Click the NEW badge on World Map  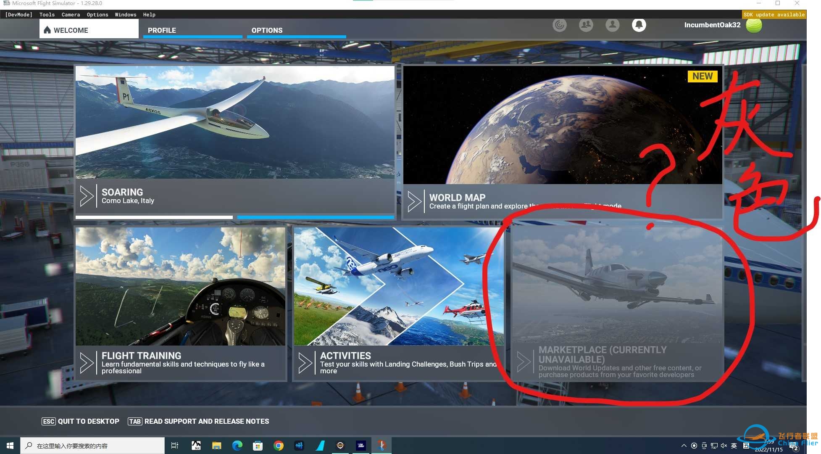click(703, 77)
